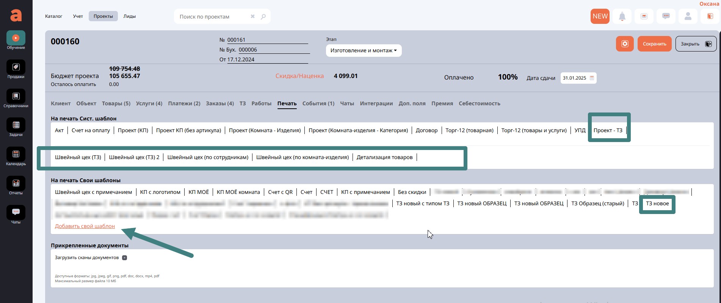
Task: Open the date picker for Дата сдачи
Action: [x=592, y=78]
